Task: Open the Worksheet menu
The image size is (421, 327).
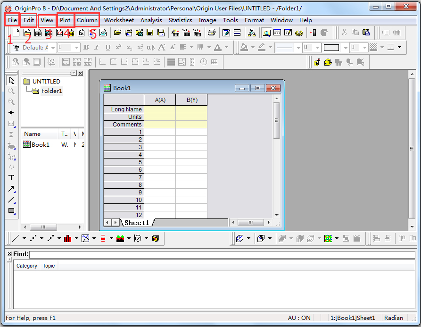Action: pos(119,20)
